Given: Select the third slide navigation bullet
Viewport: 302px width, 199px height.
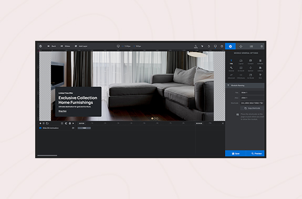Looking at the screenshot, I should click(157, 118).
